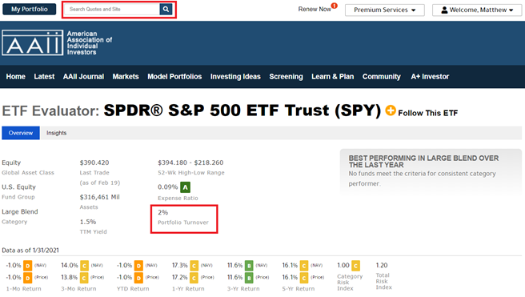The image size is (525, 297).
Task: Click the B grade for 3-Yr NAV return
Action: point(249,266)
